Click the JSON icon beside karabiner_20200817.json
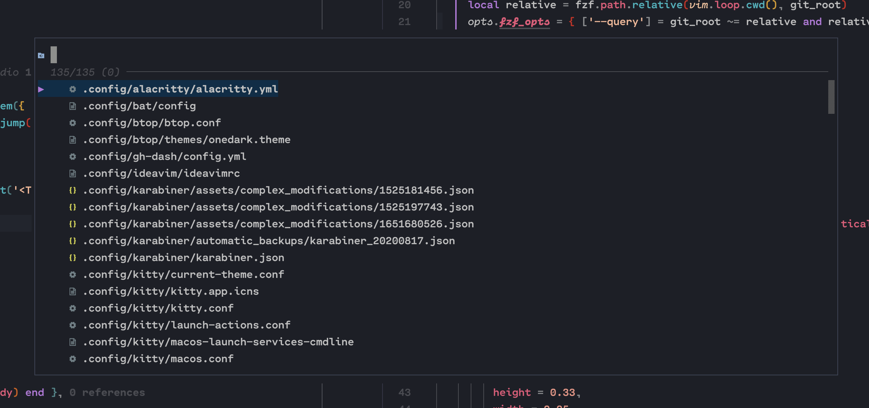The height and width of the screenshot is (408, 869). [x=73, y=241]
